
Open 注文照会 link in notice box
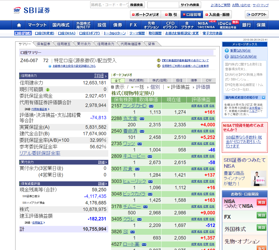255,108
